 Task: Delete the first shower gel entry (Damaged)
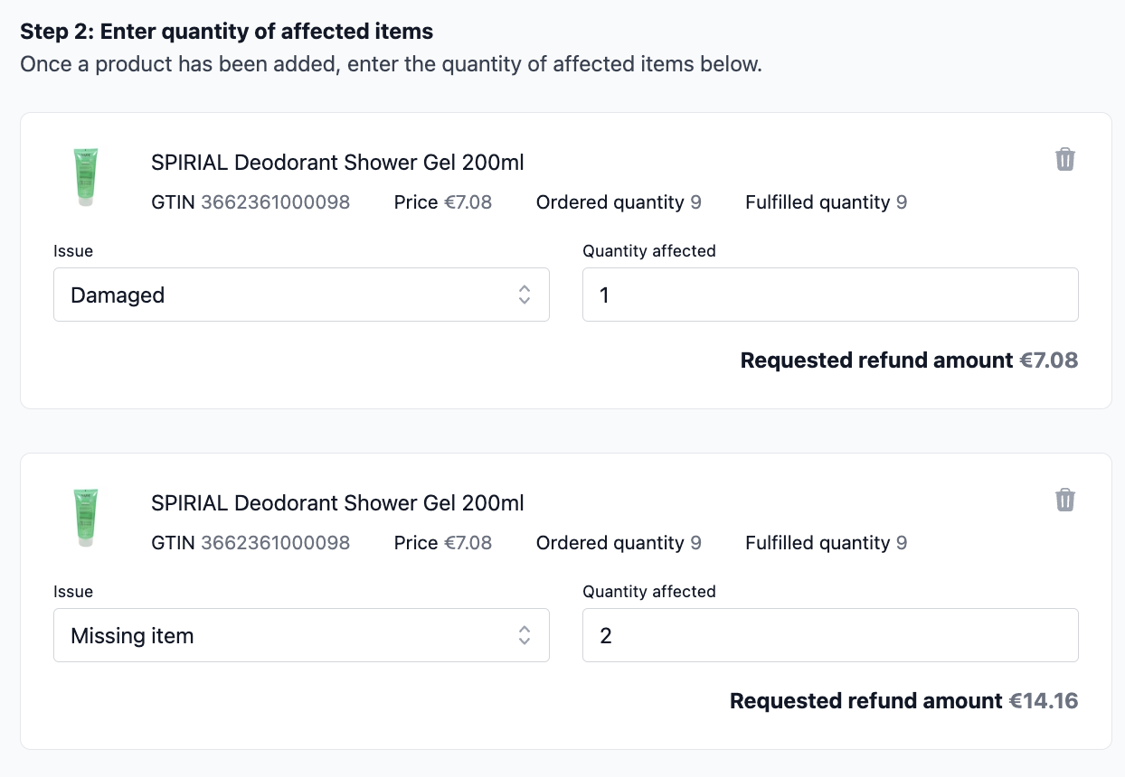coord(1065,160)
